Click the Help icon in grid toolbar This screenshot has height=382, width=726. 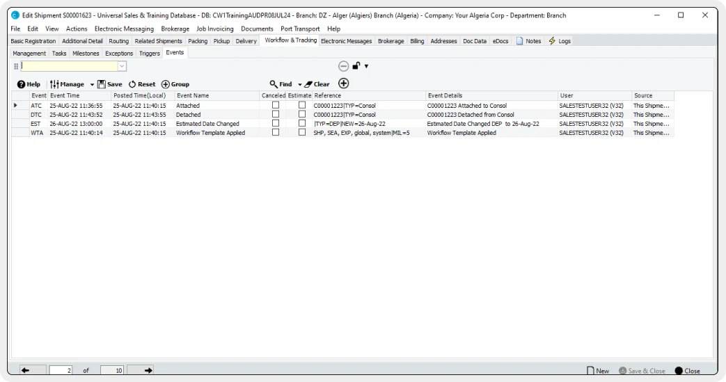(22, 84)
